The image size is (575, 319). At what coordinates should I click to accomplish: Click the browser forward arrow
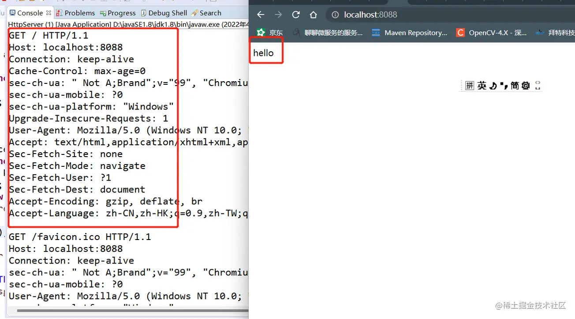[278, 15]
